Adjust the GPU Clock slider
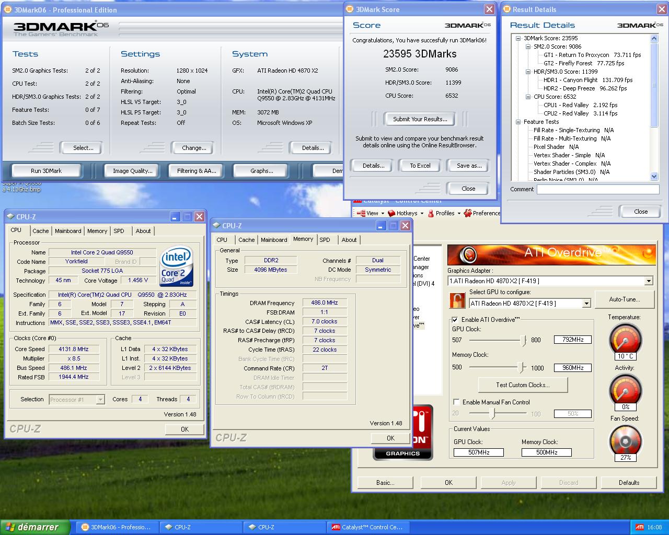This screenshot has width=669, height=535. coord(524,340)
